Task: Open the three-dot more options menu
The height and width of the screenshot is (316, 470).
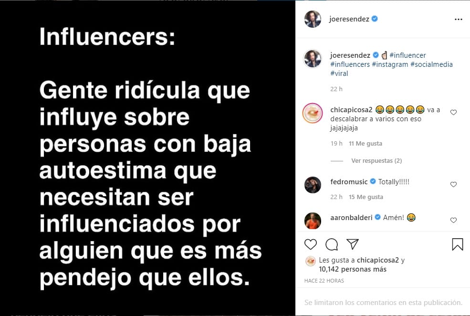Action: coord(459,19)
